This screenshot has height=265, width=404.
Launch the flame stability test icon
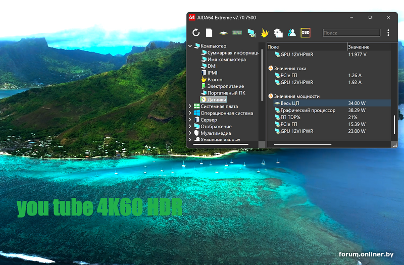click(265, 33)
